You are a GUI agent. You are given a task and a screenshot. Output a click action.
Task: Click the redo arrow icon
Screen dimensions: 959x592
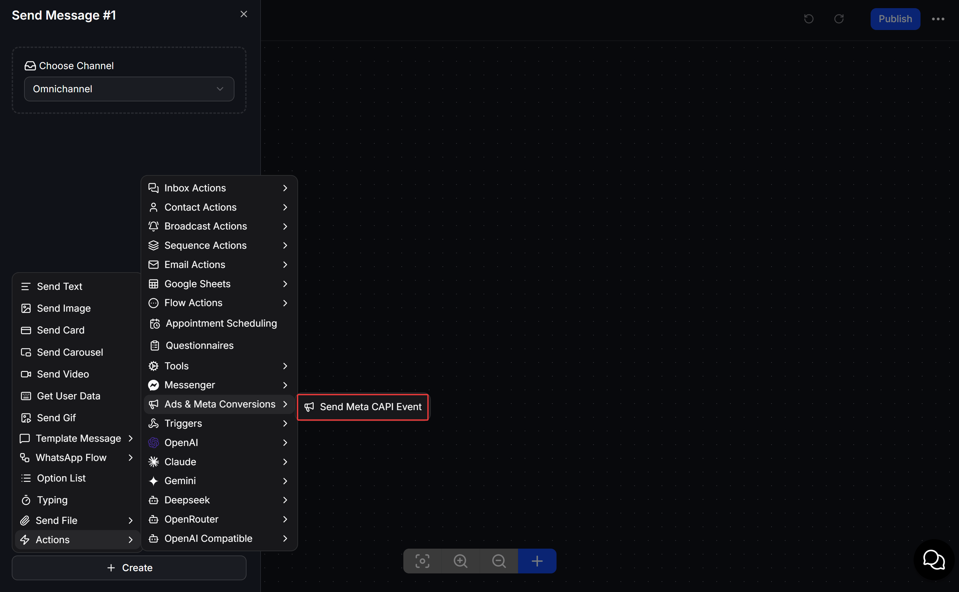point(839,19)
